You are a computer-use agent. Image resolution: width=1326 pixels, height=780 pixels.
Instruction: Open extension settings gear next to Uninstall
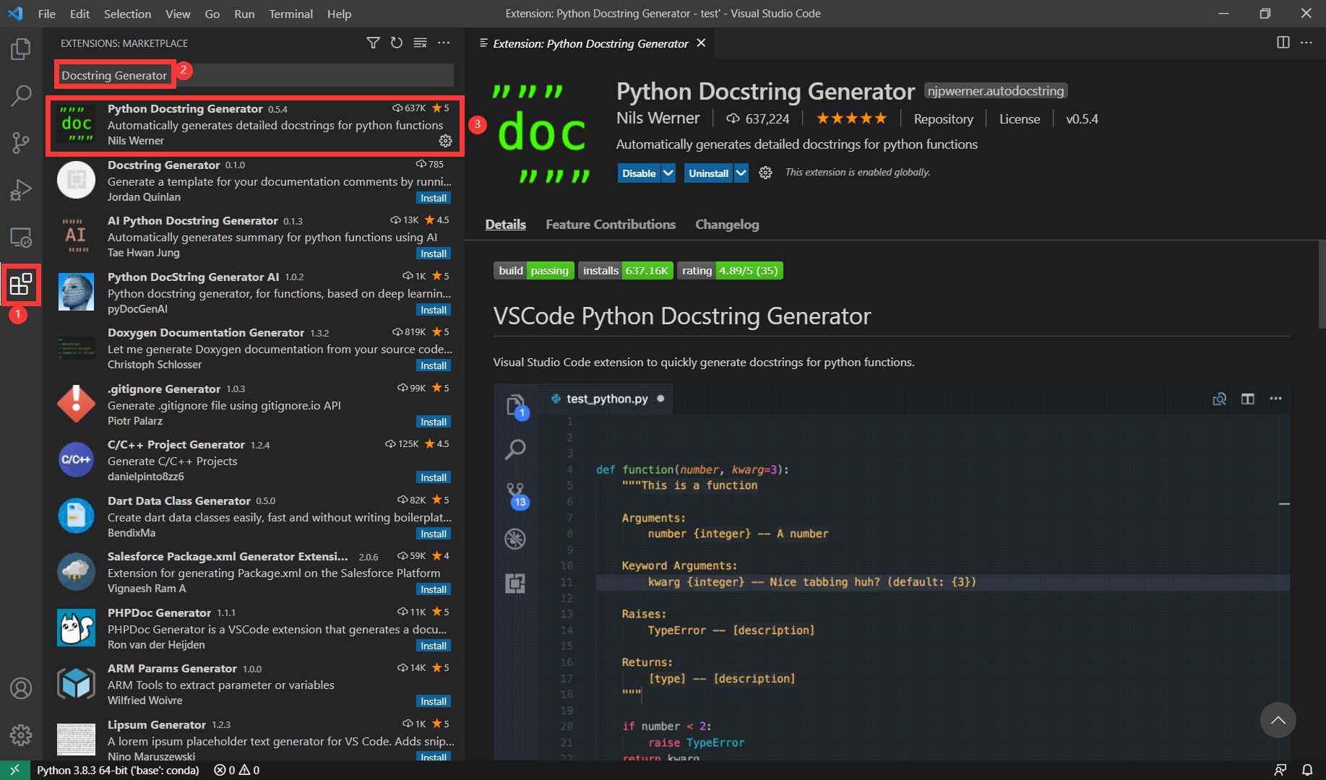(765, 173)
